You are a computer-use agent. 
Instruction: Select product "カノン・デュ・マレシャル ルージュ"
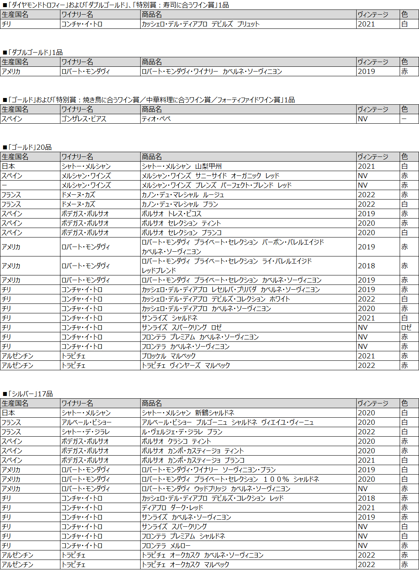tap(183, 195)
